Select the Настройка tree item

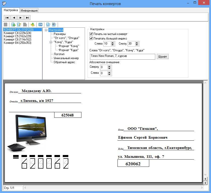tap(56, 30)
